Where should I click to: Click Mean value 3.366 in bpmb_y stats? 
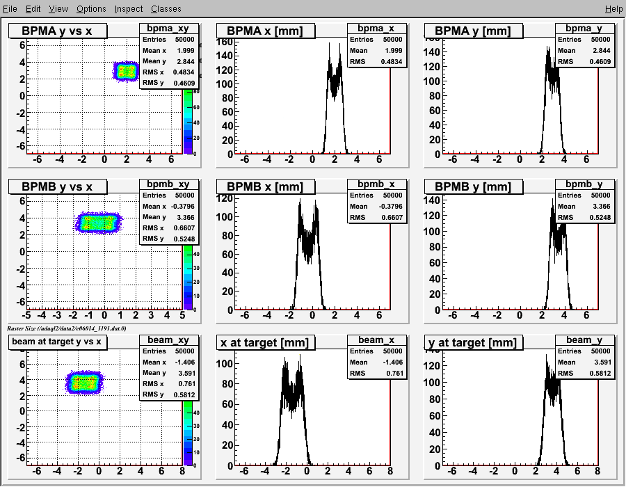tap(602, 207)
